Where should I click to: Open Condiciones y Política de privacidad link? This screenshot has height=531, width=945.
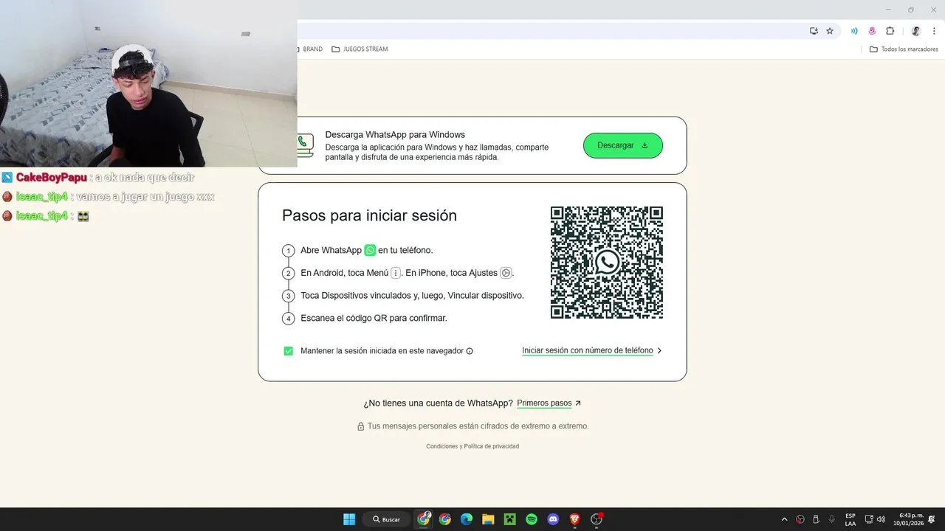pyautogui.click(x=472, y=446)
